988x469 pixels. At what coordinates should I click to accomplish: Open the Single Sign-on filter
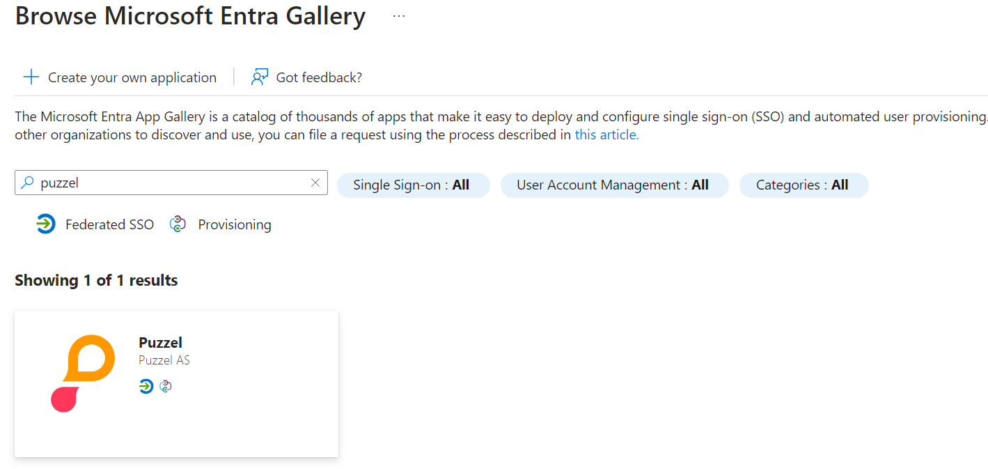413,185
